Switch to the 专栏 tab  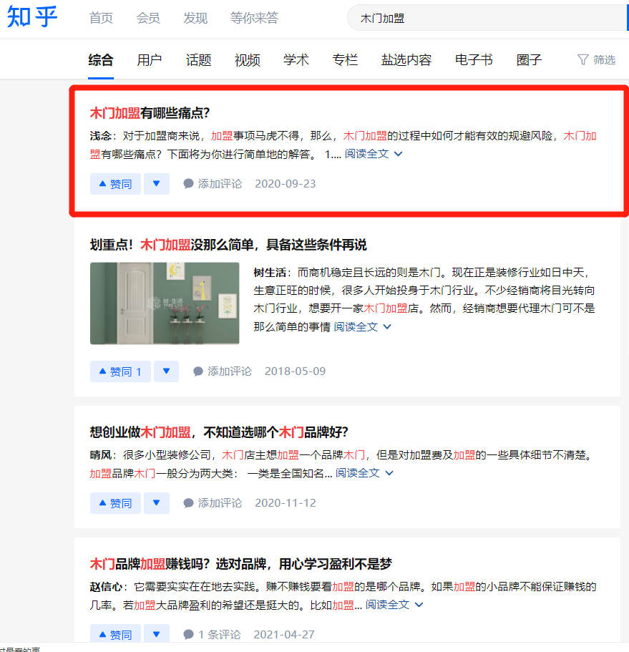point(345,60)
